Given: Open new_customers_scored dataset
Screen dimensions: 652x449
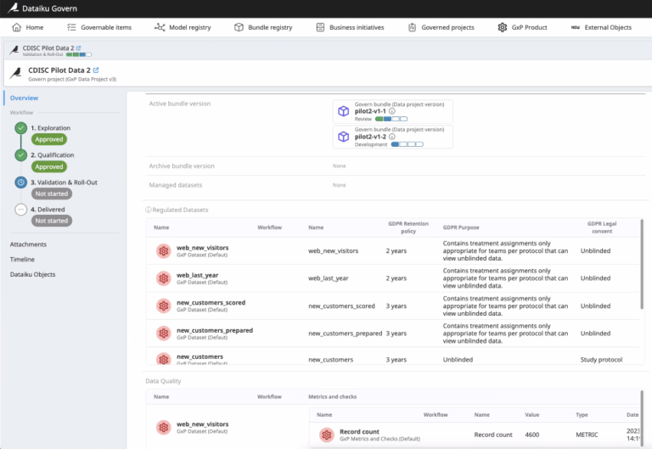Looking at the screenshot, I should pos(211,303).
